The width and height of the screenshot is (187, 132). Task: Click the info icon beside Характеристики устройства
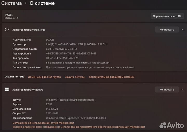click(7, 29)
